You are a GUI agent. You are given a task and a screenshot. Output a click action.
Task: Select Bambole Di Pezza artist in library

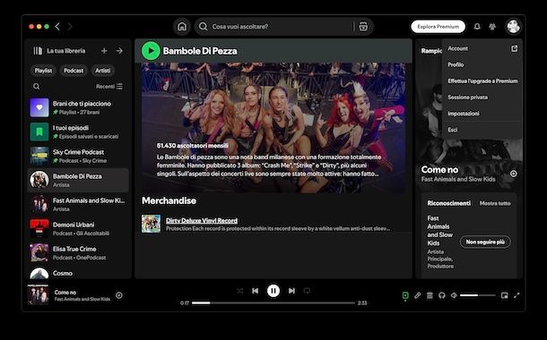pyautogui.click(x=78, y=180)
